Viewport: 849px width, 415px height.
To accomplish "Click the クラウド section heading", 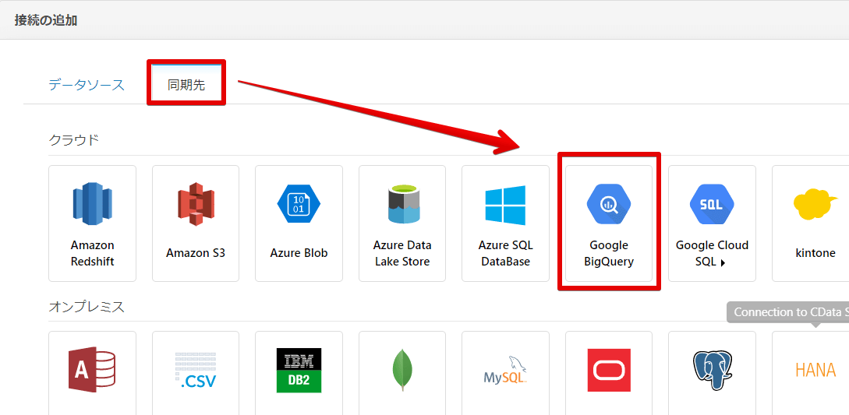I will pos(74,140).
